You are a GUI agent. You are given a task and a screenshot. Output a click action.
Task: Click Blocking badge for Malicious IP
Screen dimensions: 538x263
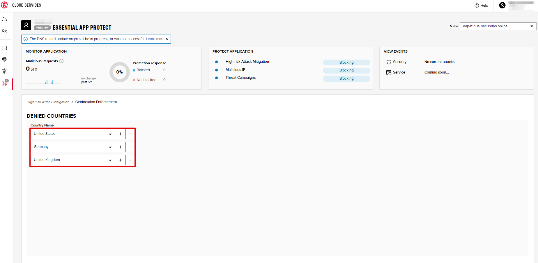coord(346,70)
